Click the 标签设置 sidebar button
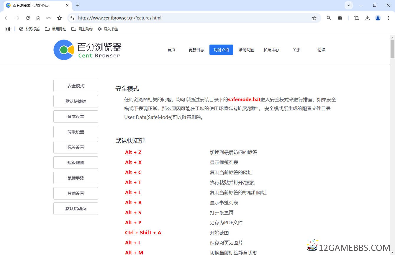Image resolution: width=395 pixels, height=255 pixels. [76, 147]
